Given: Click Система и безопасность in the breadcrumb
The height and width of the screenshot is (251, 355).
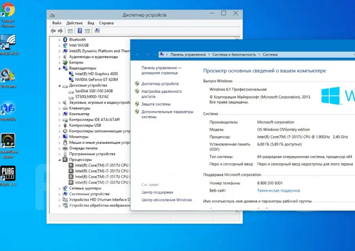Looking at the screenshot, I should click(x=234, y=54).
